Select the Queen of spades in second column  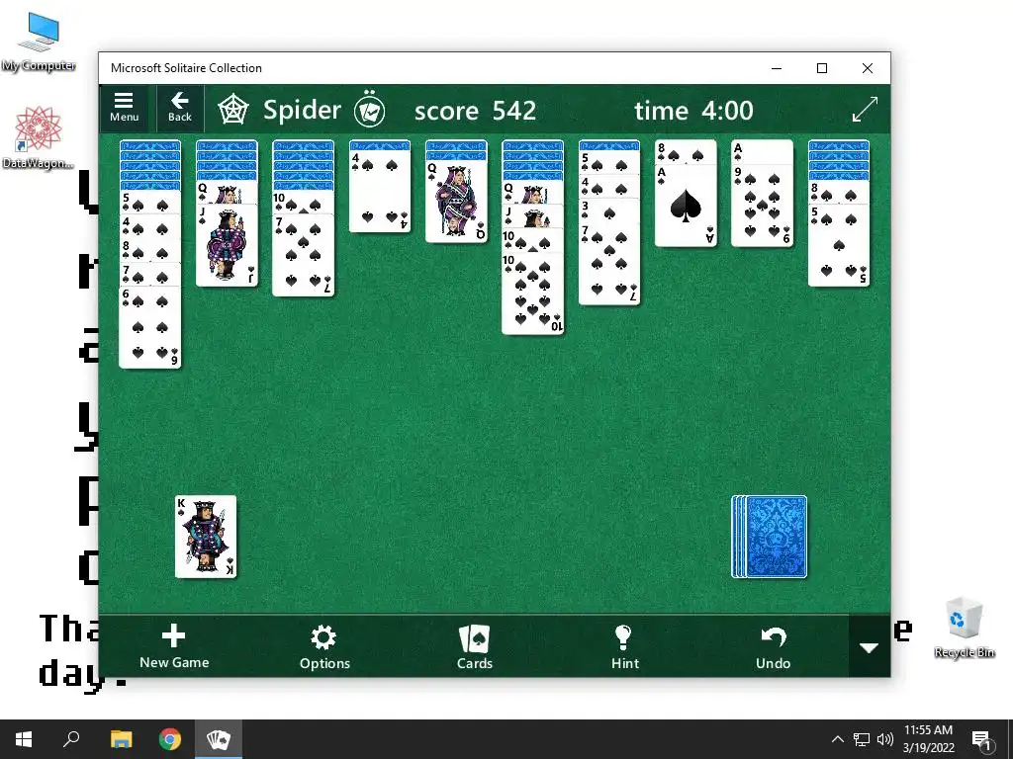point(227,193)
